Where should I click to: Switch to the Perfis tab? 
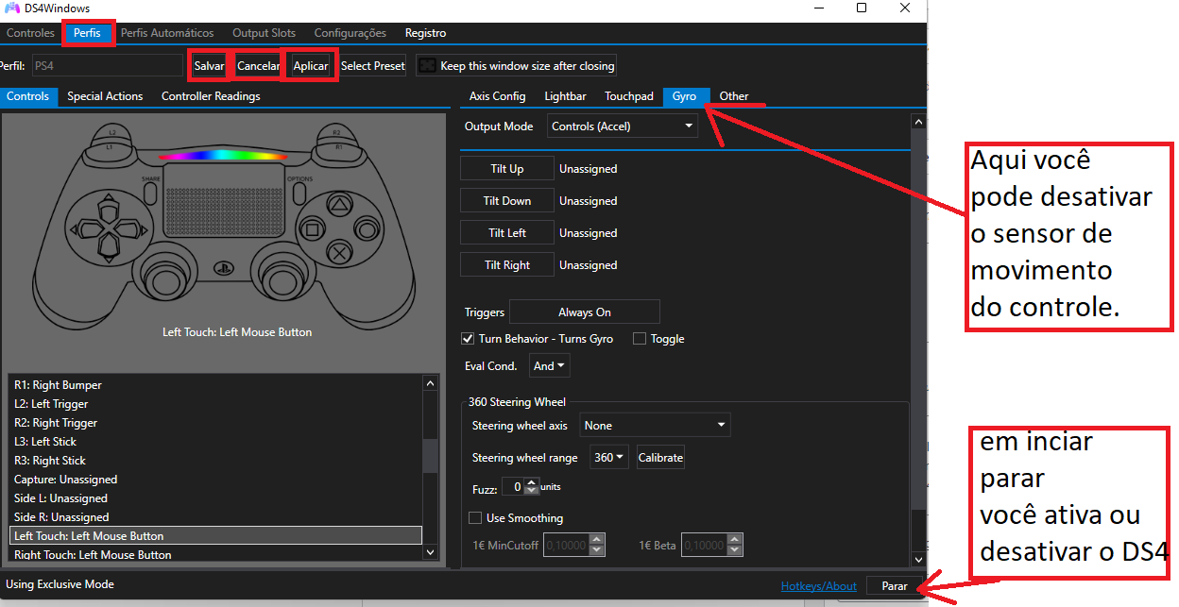click(87, 33)
